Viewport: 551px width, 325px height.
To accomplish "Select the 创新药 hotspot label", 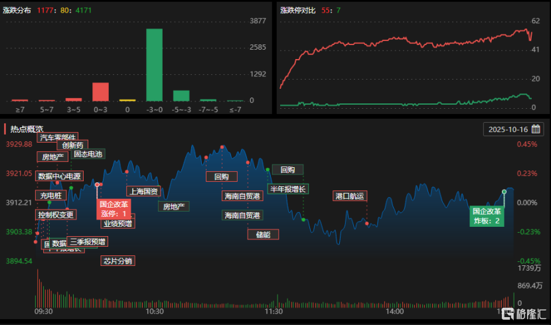I will (72, 145).
